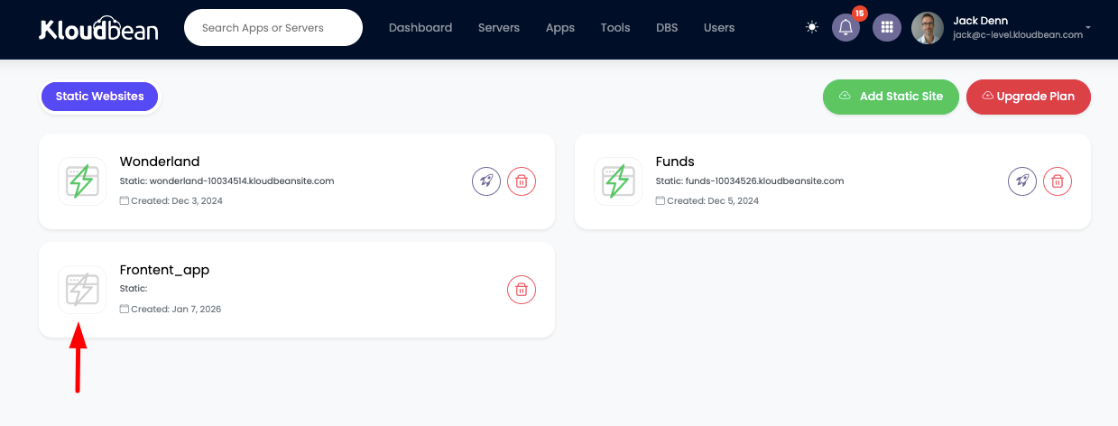
Task: Click the Created: Dec 3, 2024 text
Action: [x=177, y=201]
